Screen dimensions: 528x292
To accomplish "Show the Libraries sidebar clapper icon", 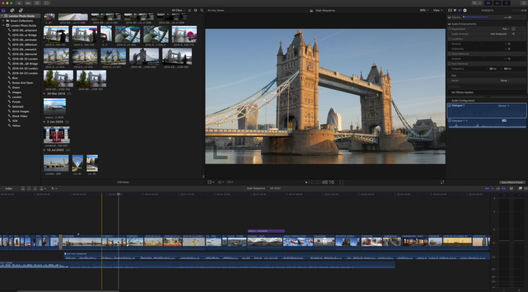I will [4, 10].
